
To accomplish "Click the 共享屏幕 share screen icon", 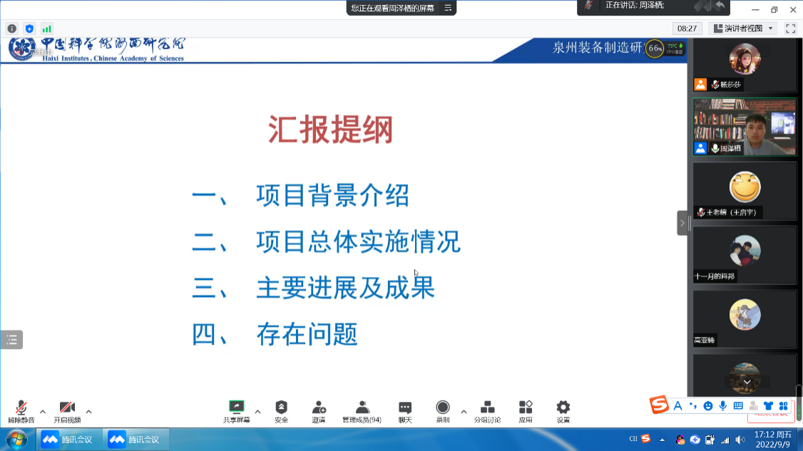I will pyautogui.click(x=236, y=411).
